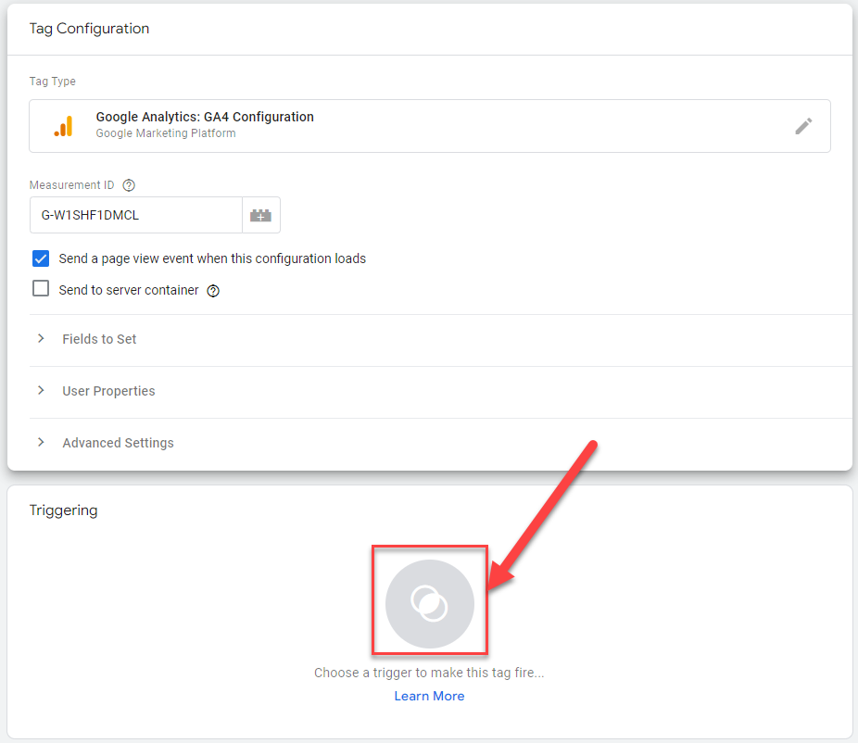Click the 'Send a page view event' label text
This screenshot has width=858, height=743.
[212, 258]
